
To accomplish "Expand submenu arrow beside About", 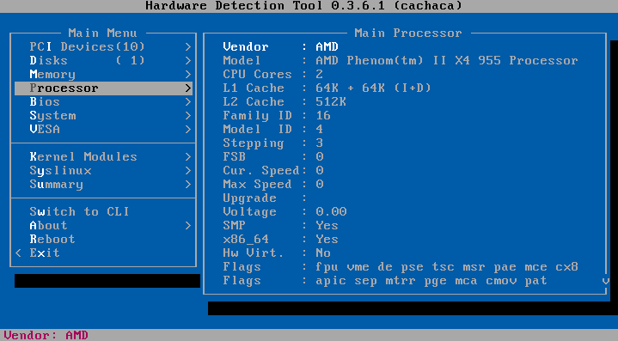I will tap(188, 226).
